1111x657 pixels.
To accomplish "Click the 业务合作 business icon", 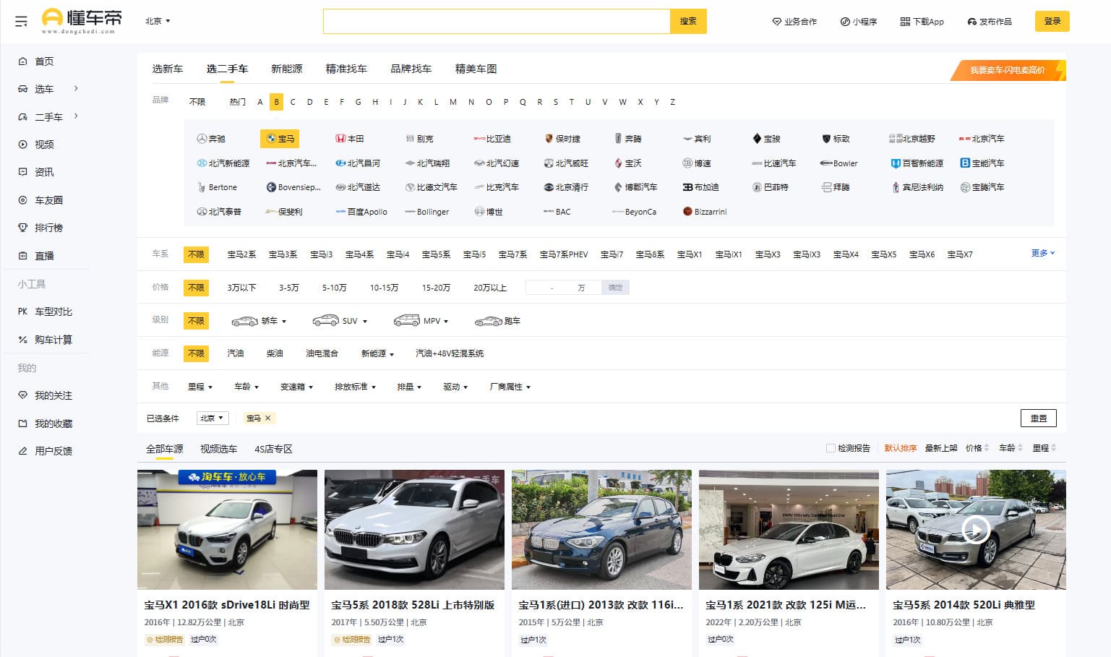I will pyautogui.click(x=777, y=22).
